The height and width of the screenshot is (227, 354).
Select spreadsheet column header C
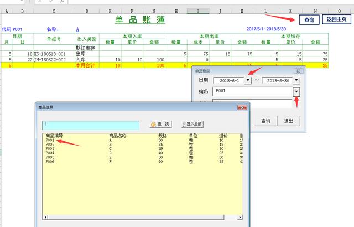54,11
